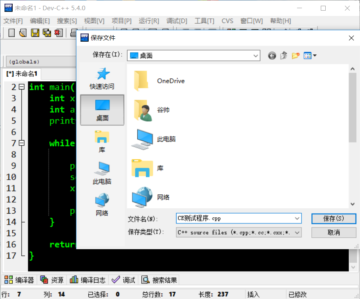Open the 编辑[E] menu

point(40,21)
